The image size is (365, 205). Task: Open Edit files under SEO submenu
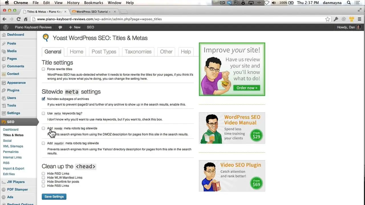click(x=9, y=174)
